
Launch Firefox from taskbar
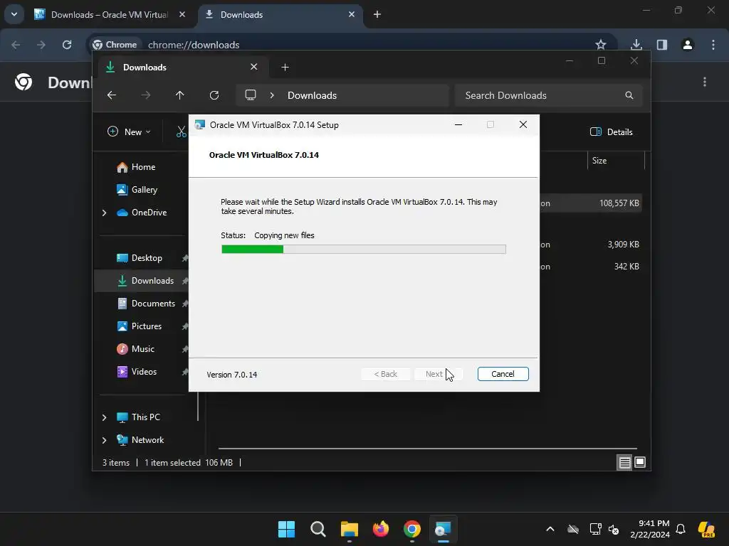[381, 529]
